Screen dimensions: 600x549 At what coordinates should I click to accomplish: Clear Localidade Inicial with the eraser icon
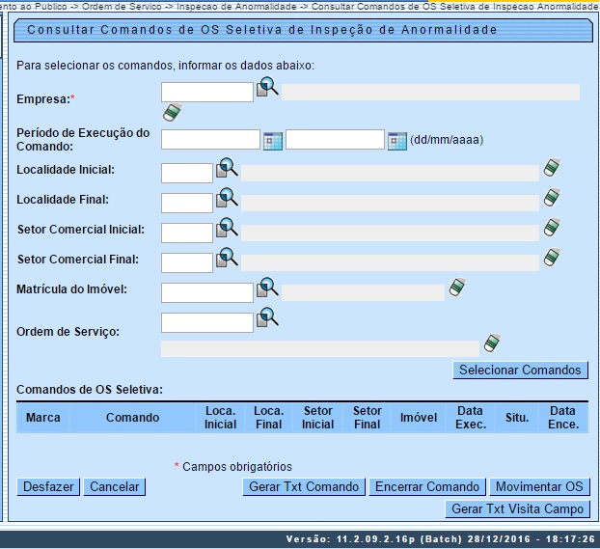click(x=552, y=168)
